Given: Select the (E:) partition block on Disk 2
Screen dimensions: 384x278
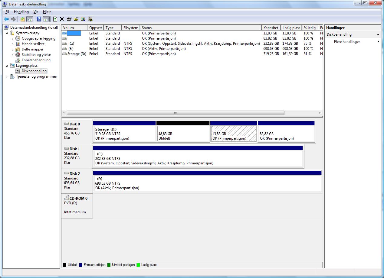Looking at the screenshot, I should pos(207,181).
